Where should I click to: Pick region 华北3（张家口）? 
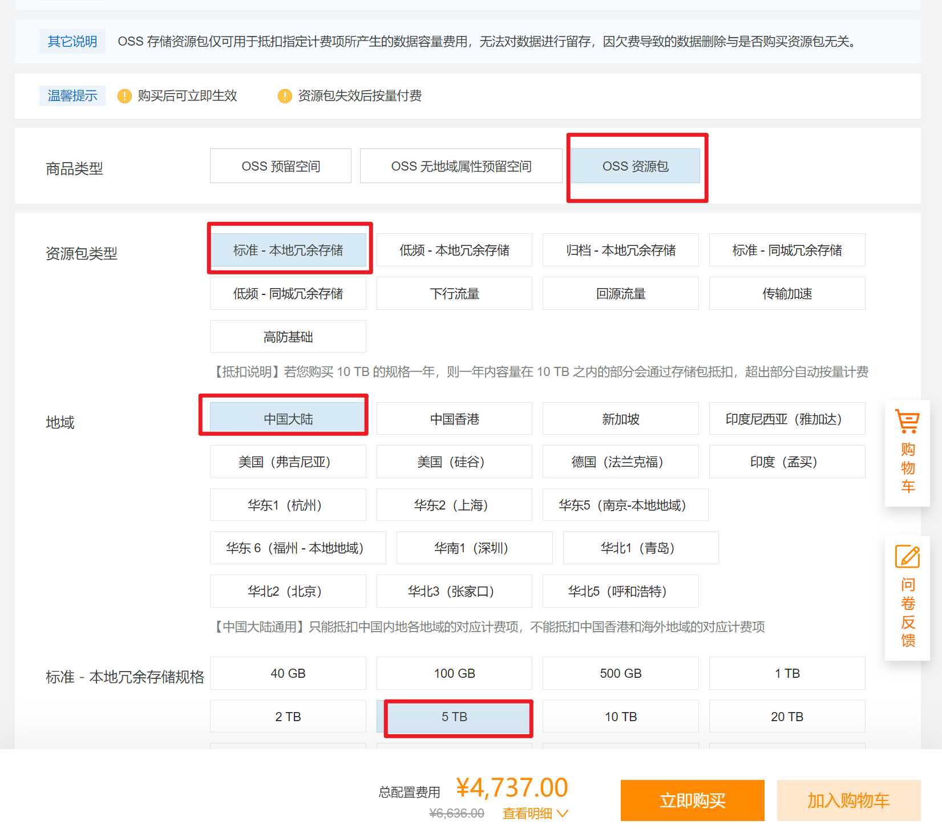[x=454, y=591]
